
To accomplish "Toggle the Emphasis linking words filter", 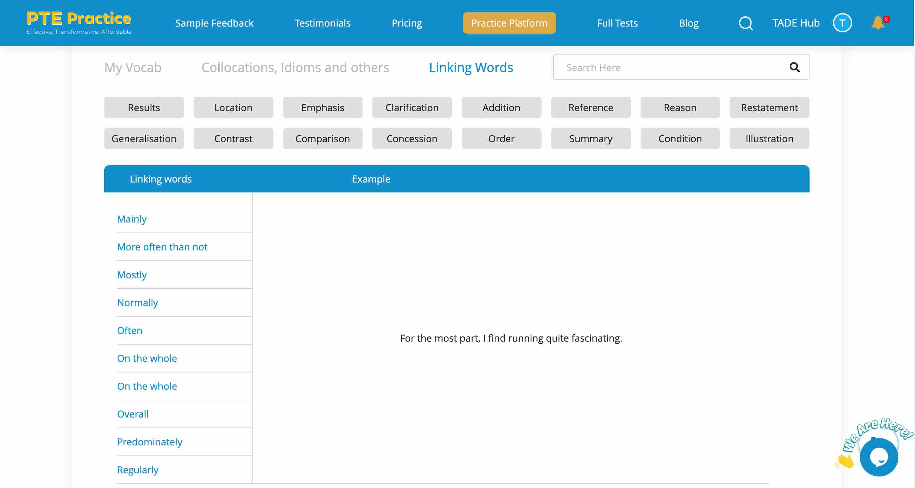I will click(323, 107).
